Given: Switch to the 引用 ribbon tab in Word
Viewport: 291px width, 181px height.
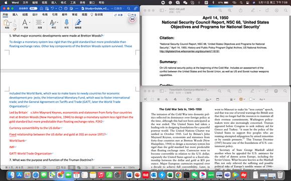Looking at the screenshot, I should click(55, 14).
